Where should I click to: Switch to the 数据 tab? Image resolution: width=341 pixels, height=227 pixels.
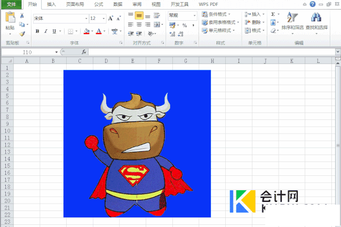click(117, 4)
